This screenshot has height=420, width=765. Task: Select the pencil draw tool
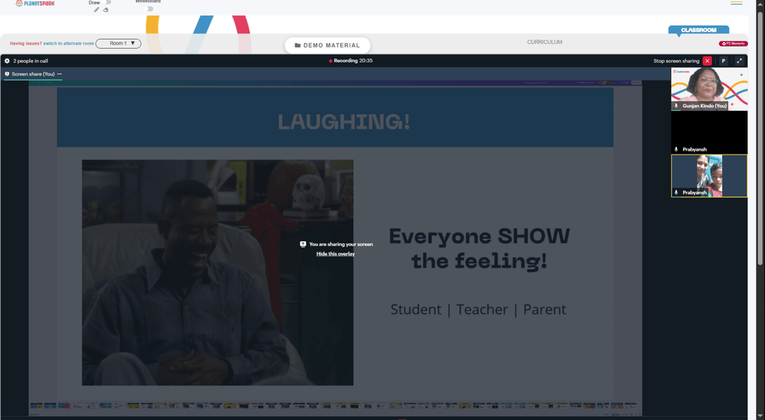click(96, 10)
